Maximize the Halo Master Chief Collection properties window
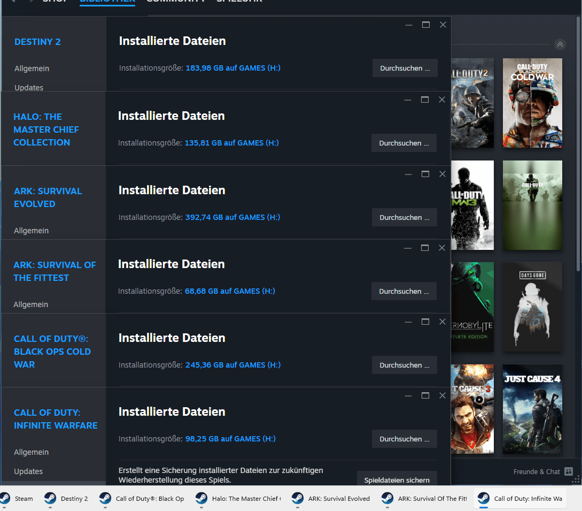The image size is (582, 511). click(425, 100)
